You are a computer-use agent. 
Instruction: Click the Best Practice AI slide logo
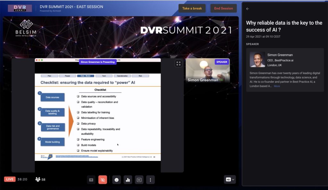pyautogui.click(x=46, y=157)
